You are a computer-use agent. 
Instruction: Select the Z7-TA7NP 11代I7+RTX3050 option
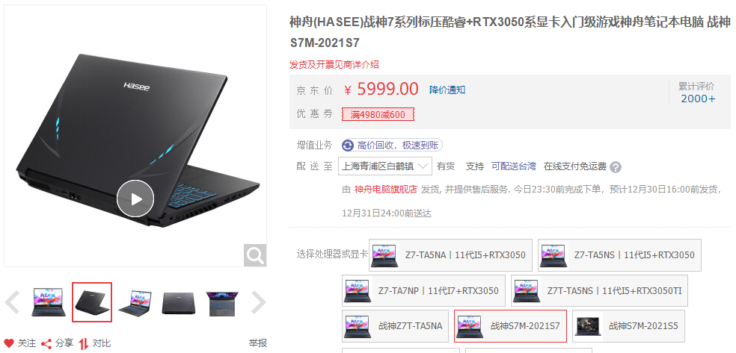click(423, 291)
